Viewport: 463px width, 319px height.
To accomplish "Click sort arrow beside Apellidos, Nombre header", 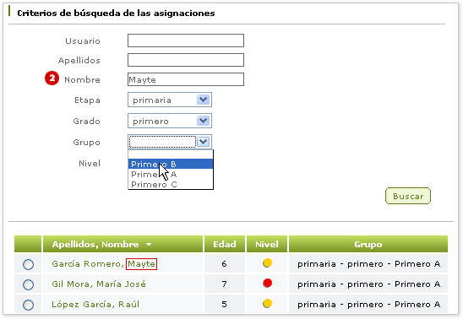I will click(149, 245).
